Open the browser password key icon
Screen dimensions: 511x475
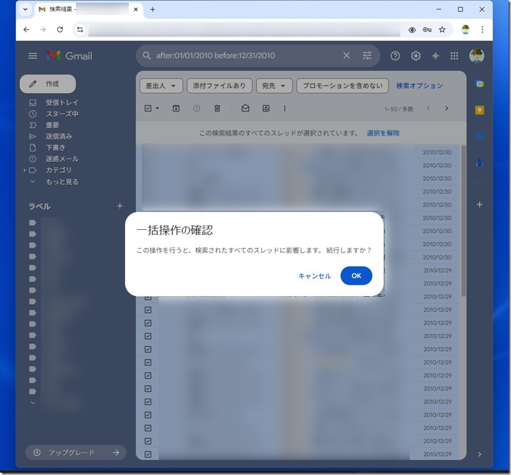pyautogui.click(x=427, y=30)
